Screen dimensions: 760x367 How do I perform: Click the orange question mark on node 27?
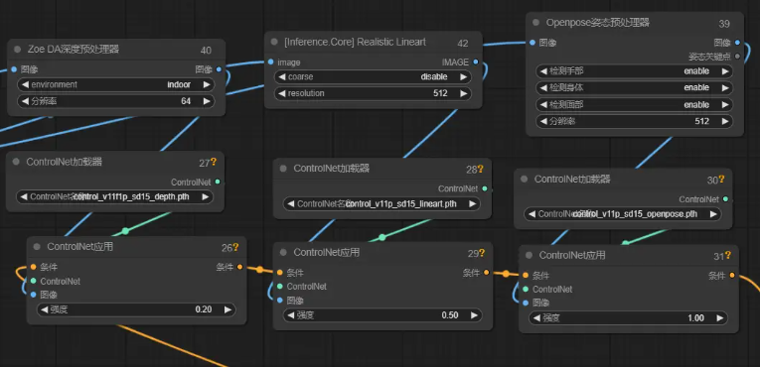click(x=214, y=163)
